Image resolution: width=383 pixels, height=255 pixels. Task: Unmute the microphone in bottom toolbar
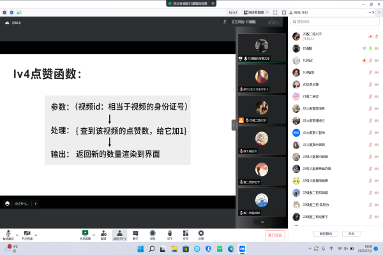click(x=8, y=233)
